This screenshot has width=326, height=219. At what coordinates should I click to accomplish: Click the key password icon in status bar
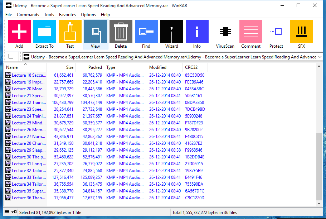14,212
